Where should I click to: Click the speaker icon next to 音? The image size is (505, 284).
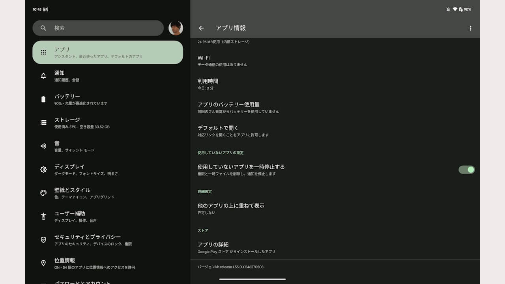(43, 146)
